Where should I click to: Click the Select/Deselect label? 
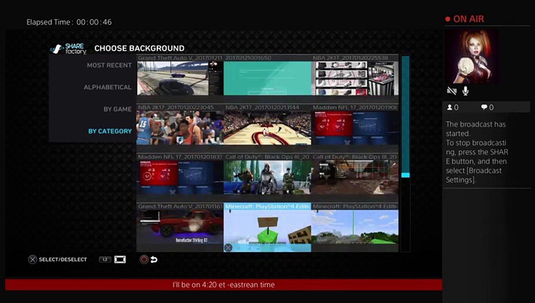(x=63, y=260)
